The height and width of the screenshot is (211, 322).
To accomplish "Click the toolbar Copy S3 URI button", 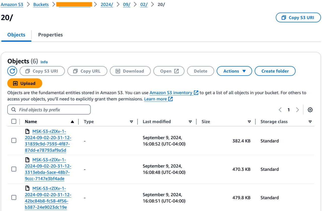I will pos(42,71).
